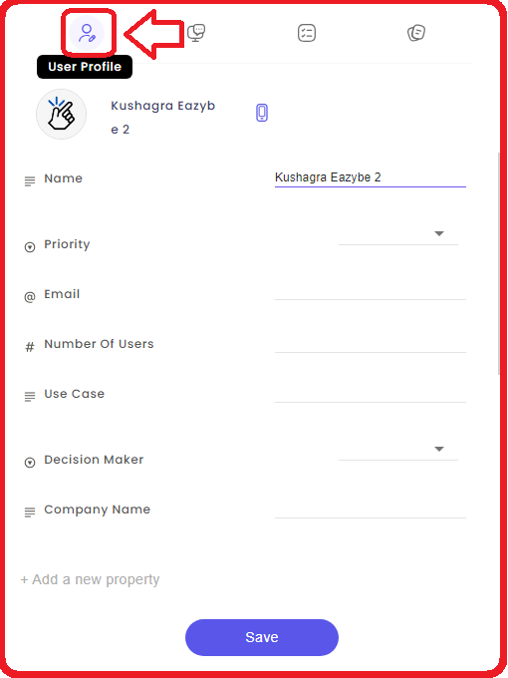The image size is (508, 678).
Task: Click the text-lines icon beside the Name label
Action: [29, 181]
